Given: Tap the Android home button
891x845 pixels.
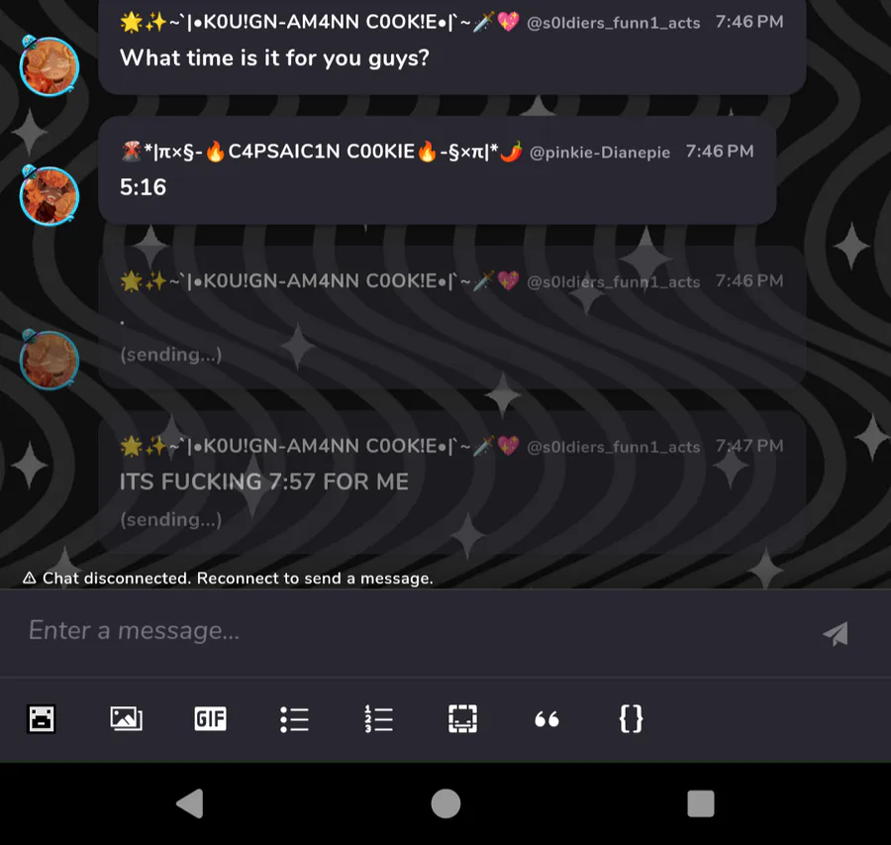Looking at the screenshot, I should (x=445, y=803).
